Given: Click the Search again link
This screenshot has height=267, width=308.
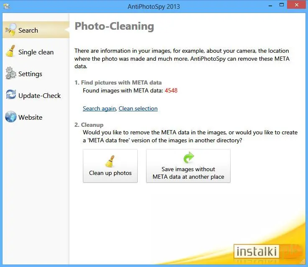Looking at the screenshot, I should 99,108.
